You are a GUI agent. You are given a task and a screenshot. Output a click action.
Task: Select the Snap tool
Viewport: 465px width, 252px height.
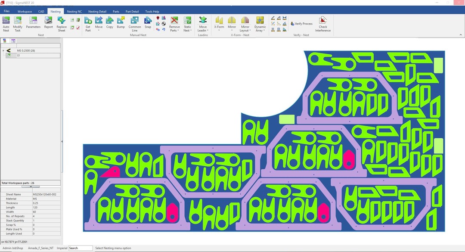tap(148, 23)
